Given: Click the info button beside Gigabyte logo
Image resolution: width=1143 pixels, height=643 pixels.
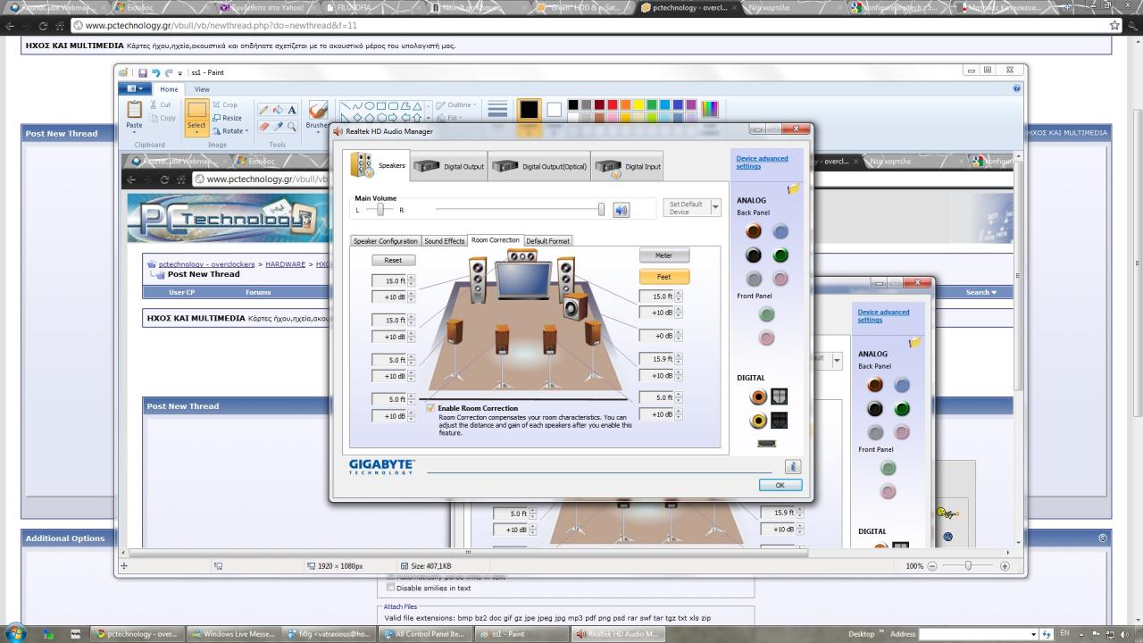Looking at the screenshot, I should [793, 467].
